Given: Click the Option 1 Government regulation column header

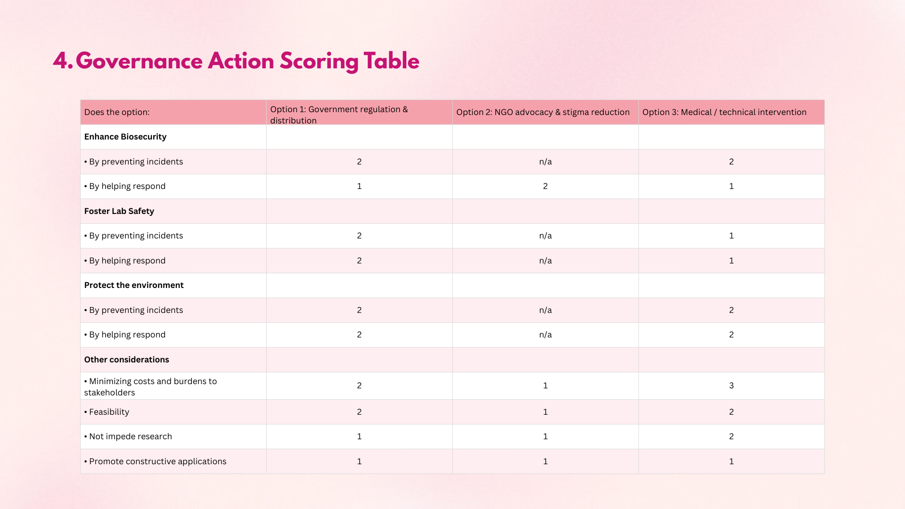Looking at the screenshot, I should 339,115.
